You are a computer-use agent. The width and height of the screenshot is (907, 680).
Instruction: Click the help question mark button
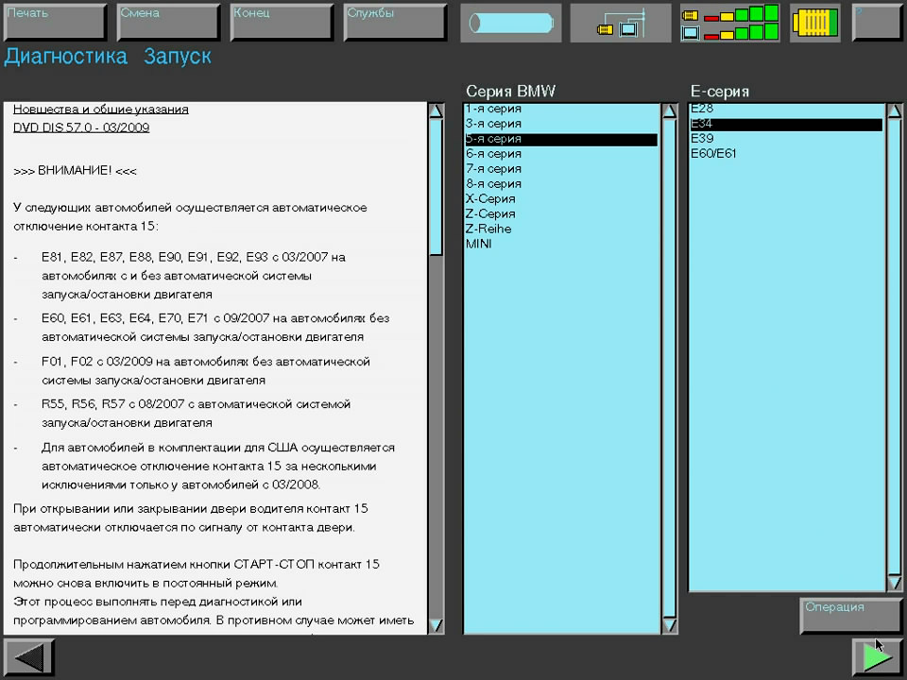[877, 22]
